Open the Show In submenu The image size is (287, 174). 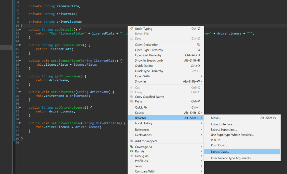pyautogui.click(x=166, y=81)
